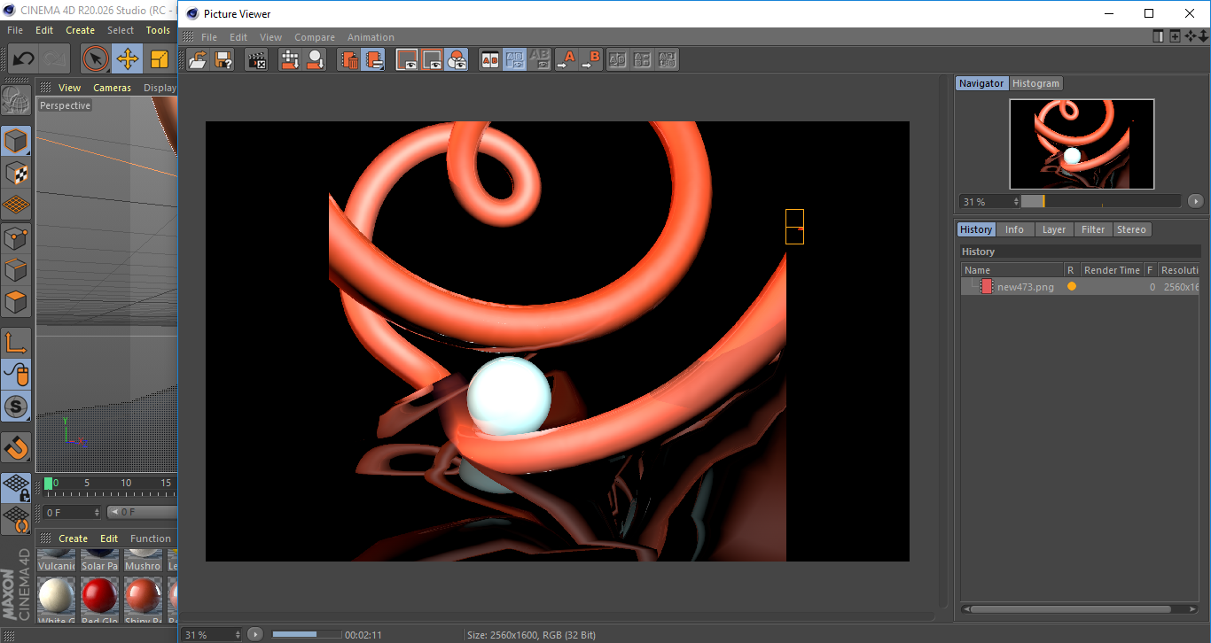Click round arrow button beside Navigator slider
This screenshot has height=643, width=1211.
(x=1195, y=201)
